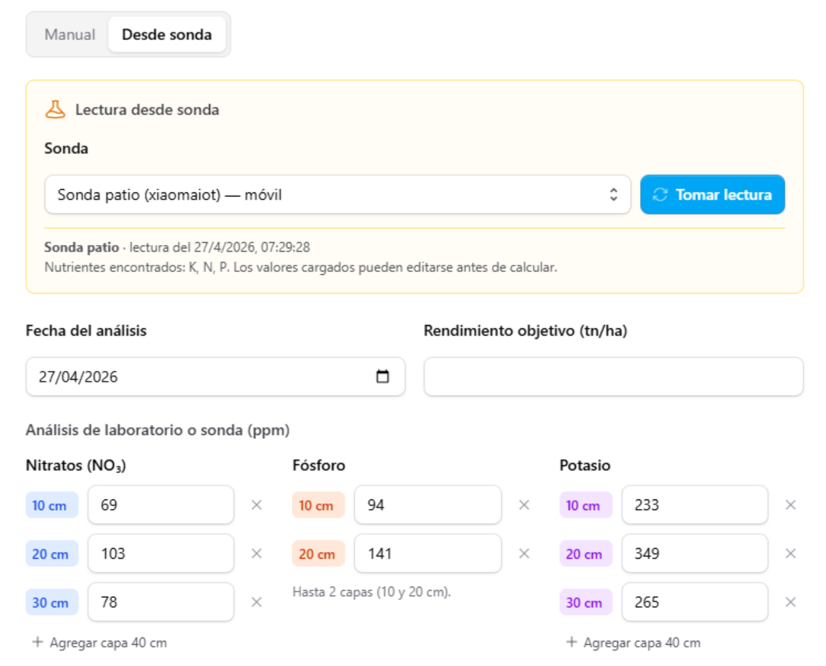826x666 pixels.
Task: Click the orange 10 cm badge under Fósforo
Action: 318,505
